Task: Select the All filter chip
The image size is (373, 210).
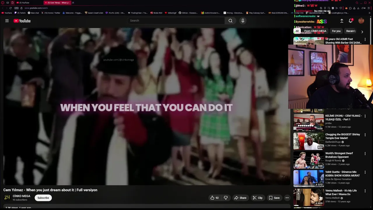Action: [x=297, y=31]
